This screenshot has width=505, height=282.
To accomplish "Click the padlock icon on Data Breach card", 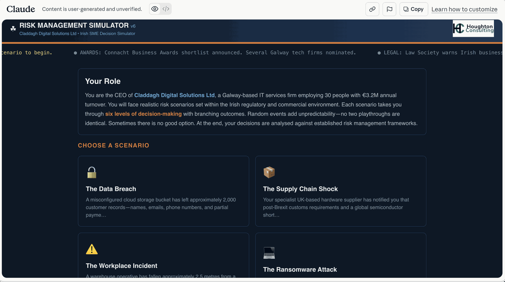I will 92,172.
